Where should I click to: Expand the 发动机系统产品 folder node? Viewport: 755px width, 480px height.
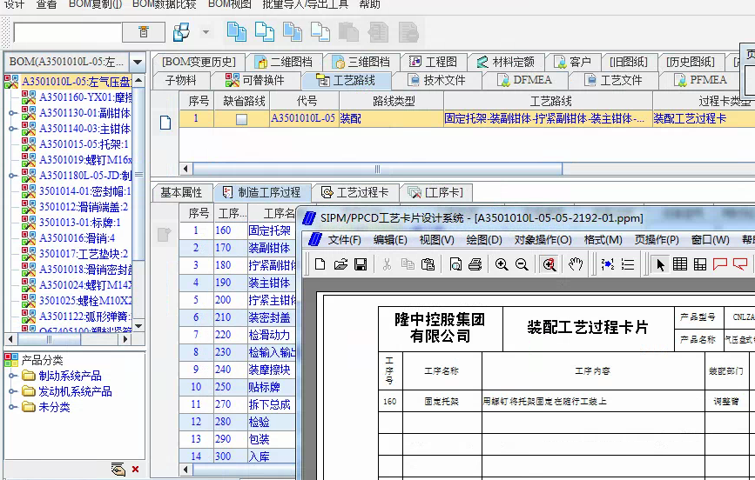point(13,391)
